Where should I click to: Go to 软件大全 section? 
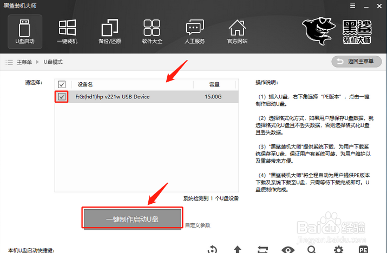pyautogui.click(x=152, y=32)
